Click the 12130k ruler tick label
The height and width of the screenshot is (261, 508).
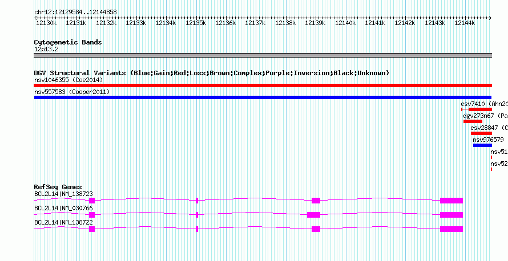point(46,23)
